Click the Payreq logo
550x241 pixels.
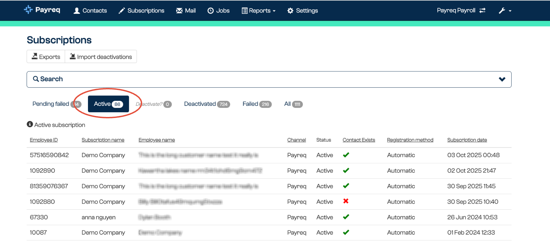tap(42, 10)
